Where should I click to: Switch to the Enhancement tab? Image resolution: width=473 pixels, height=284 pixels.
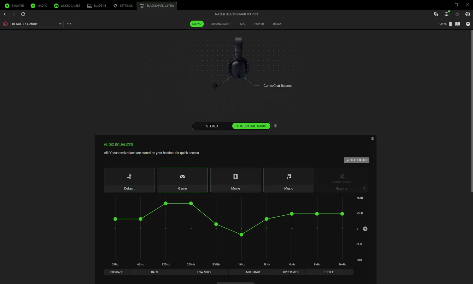point(220,24)
